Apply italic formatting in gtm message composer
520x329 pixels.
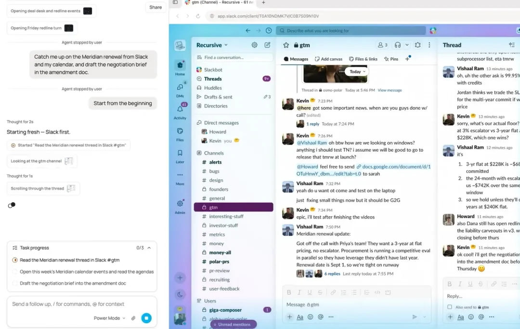(299, 292)
